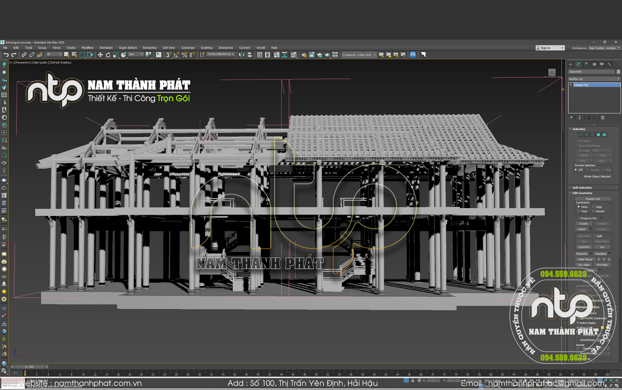Image resolution: width=622 pixels, height=390 pixels.
Task: Redo the last undone operation
Action: [14, 55]
